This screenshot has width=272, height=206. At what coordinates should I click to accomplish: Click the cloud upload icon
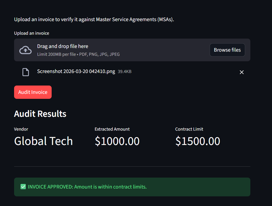(25, 50)
